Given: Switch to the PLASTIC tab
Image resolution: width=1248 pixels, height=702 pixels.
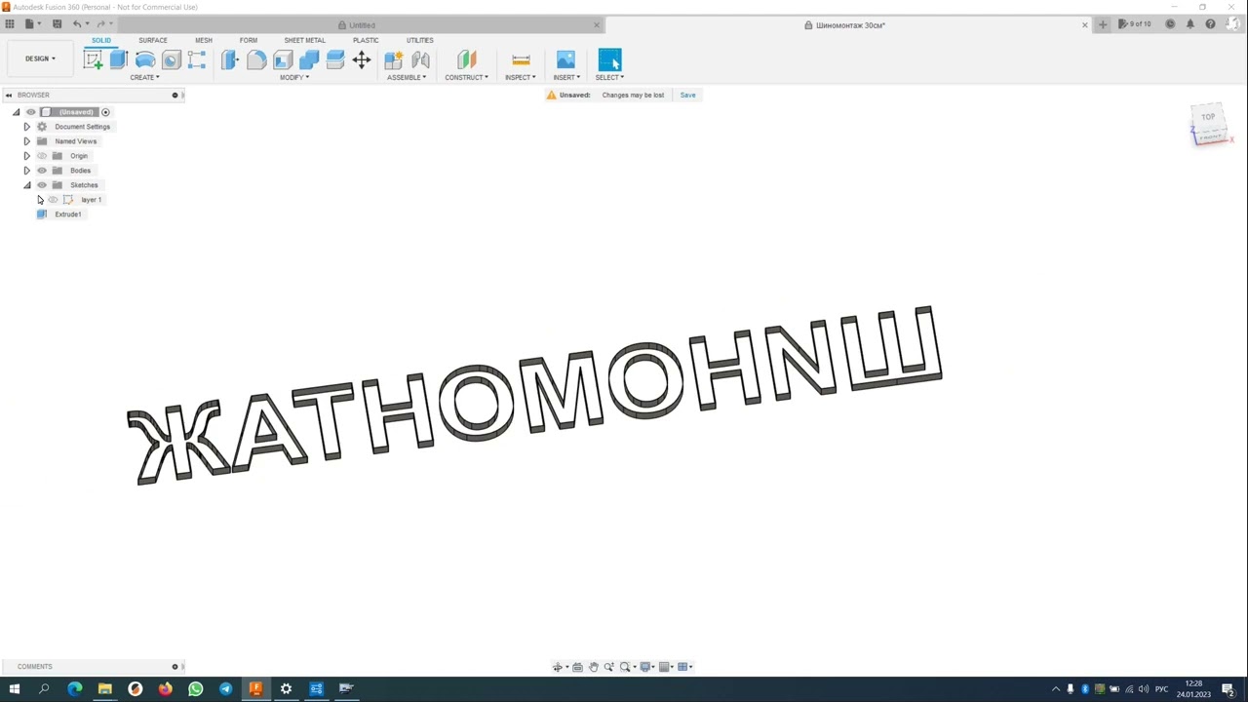Looking at the screenshot, I should (x=366, y=40).
